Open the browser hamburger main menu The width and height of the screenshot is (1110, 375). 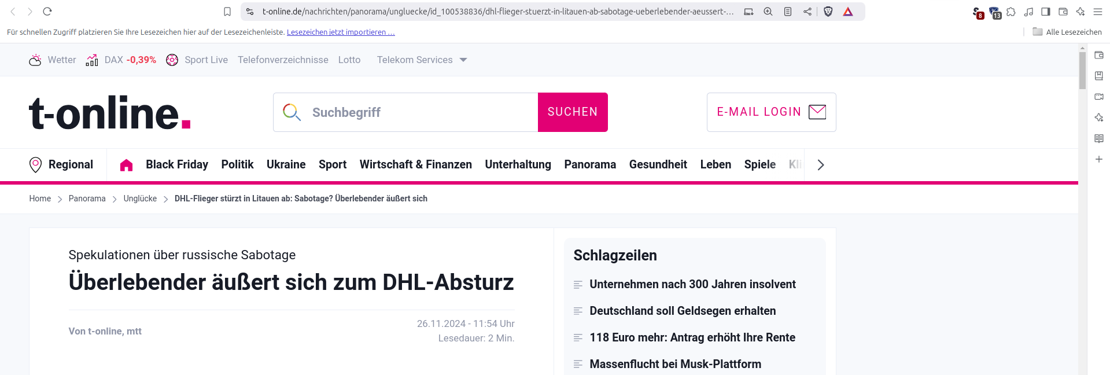point(1098,12)
